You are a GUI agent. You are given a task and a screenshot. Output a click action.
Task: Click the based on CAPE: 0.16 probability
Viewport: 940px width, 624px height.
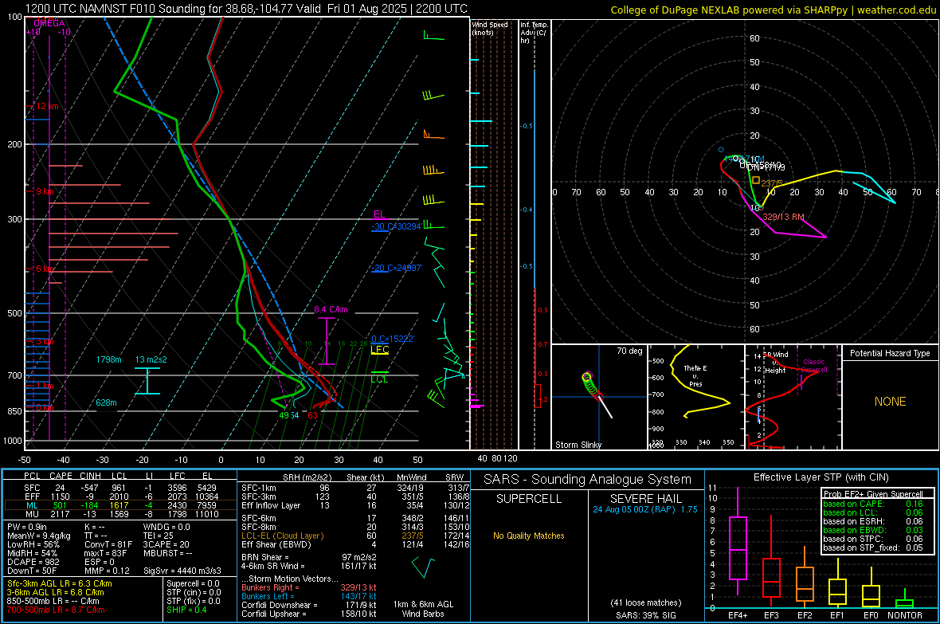[x=873, y=504]
